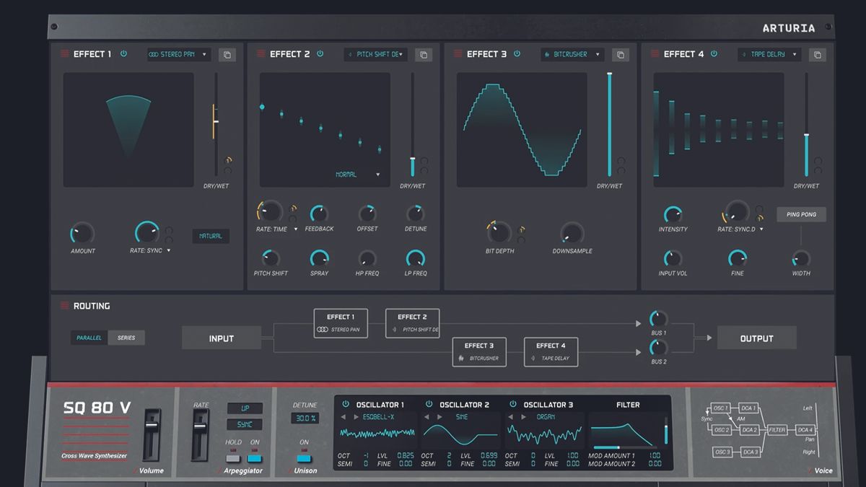Toggle Effect 2 power on or off
Viewport: 866px width, 487px height.
318,53
